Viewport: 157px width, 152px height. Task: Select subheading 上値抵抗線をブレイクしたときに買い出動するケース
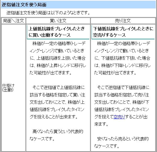pyautogui.click(x=57, y=32)
